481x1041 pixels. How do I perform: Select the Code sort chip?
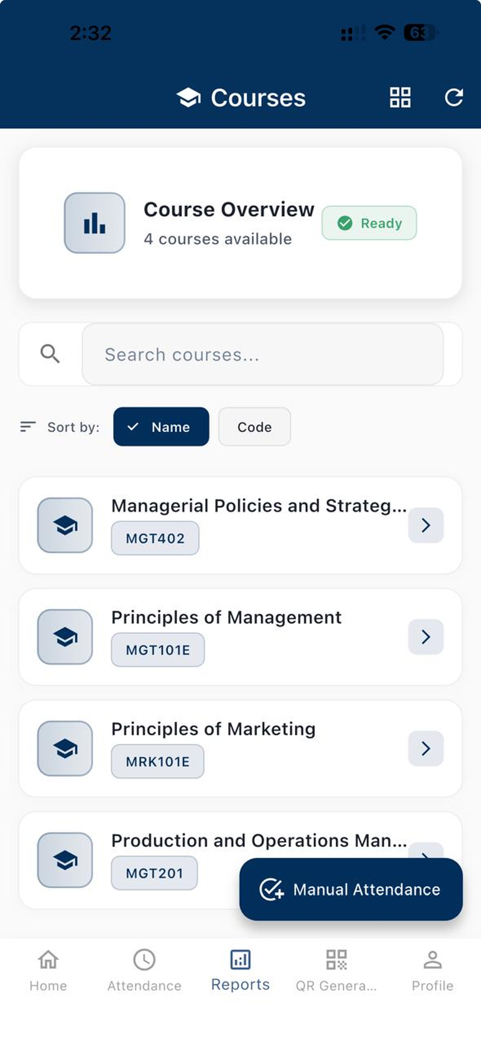tap(254, 427)
